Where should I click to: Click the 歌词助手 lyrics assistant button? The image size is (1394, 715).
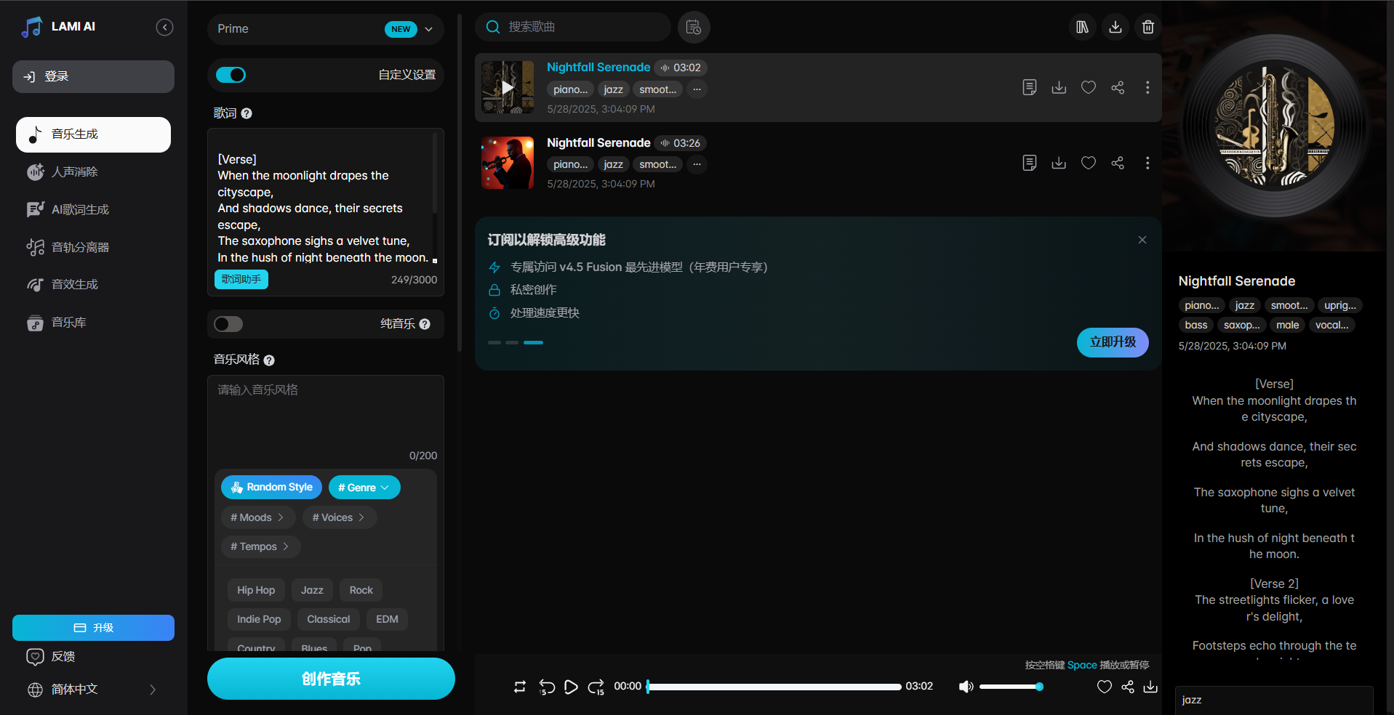point(241,279)
